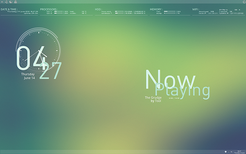Screen dimensions: 246x154
Task: Click the 'Playing' heading of music widget
Action: 182,91
